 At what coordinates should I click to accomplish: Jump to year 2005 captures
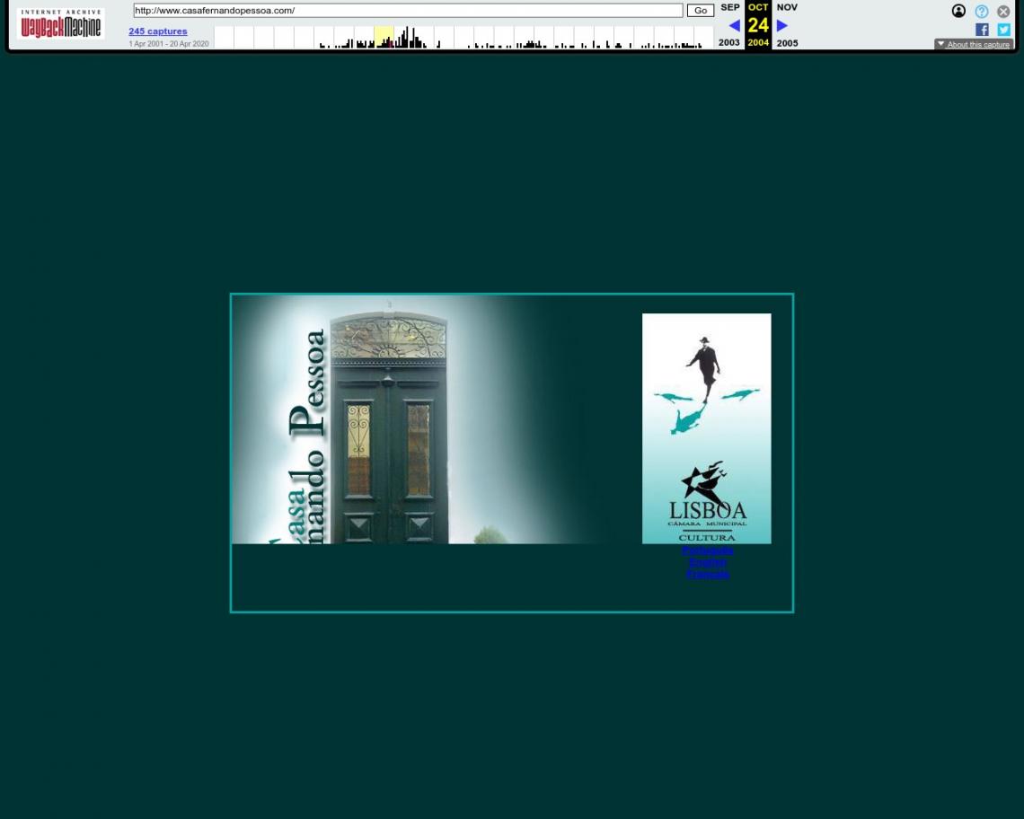click(x=787, y=42)
